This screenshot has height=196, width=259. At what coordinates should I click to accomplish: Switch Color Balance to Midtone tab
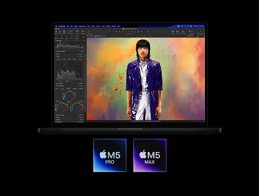[75, 89]
